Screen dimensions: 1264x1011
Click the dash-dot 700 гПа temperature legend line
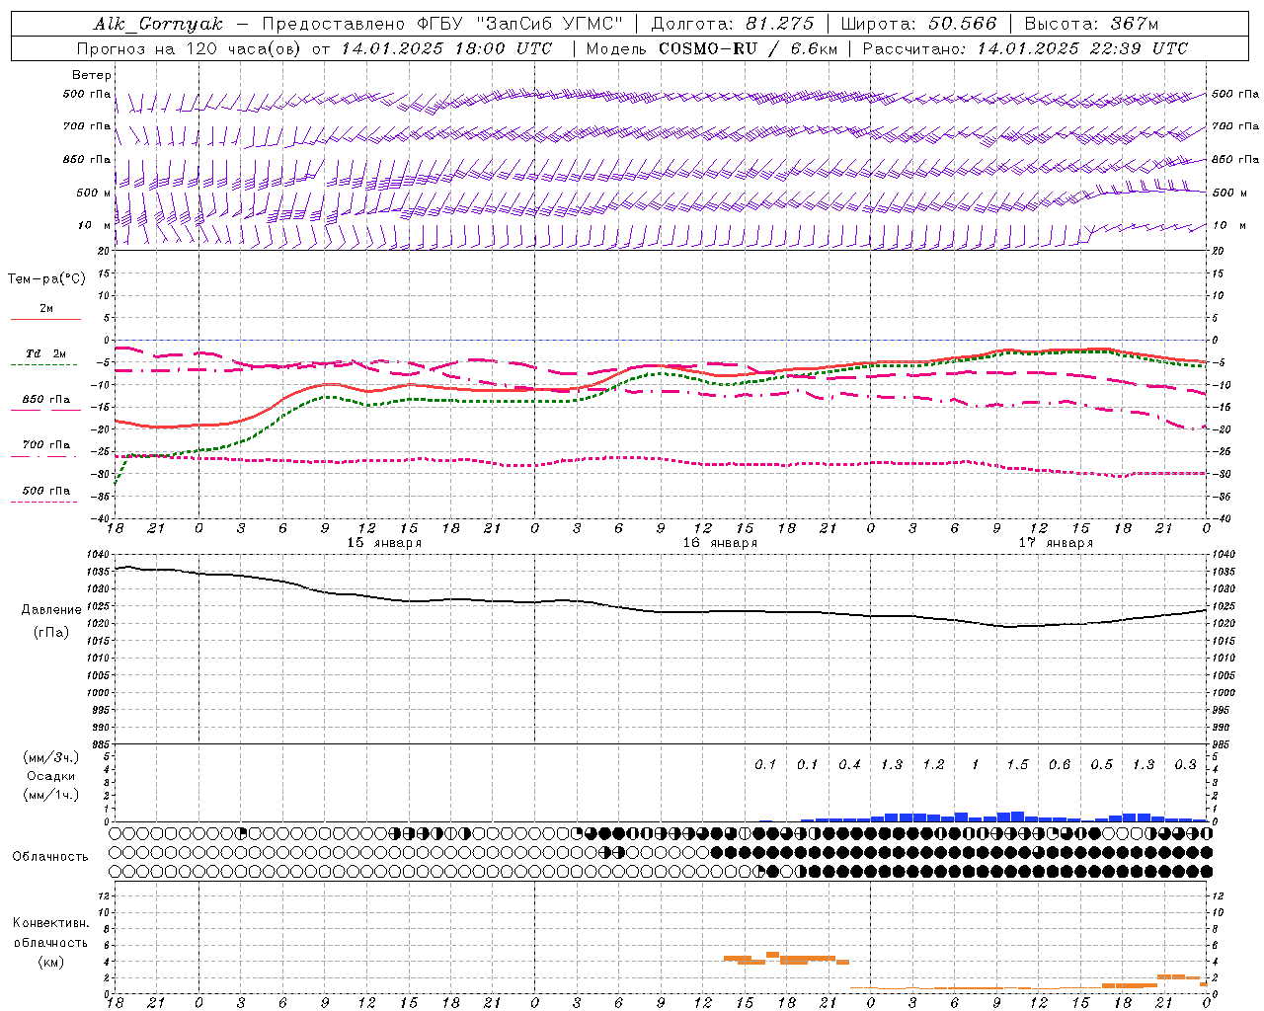(x=44, y=456)
